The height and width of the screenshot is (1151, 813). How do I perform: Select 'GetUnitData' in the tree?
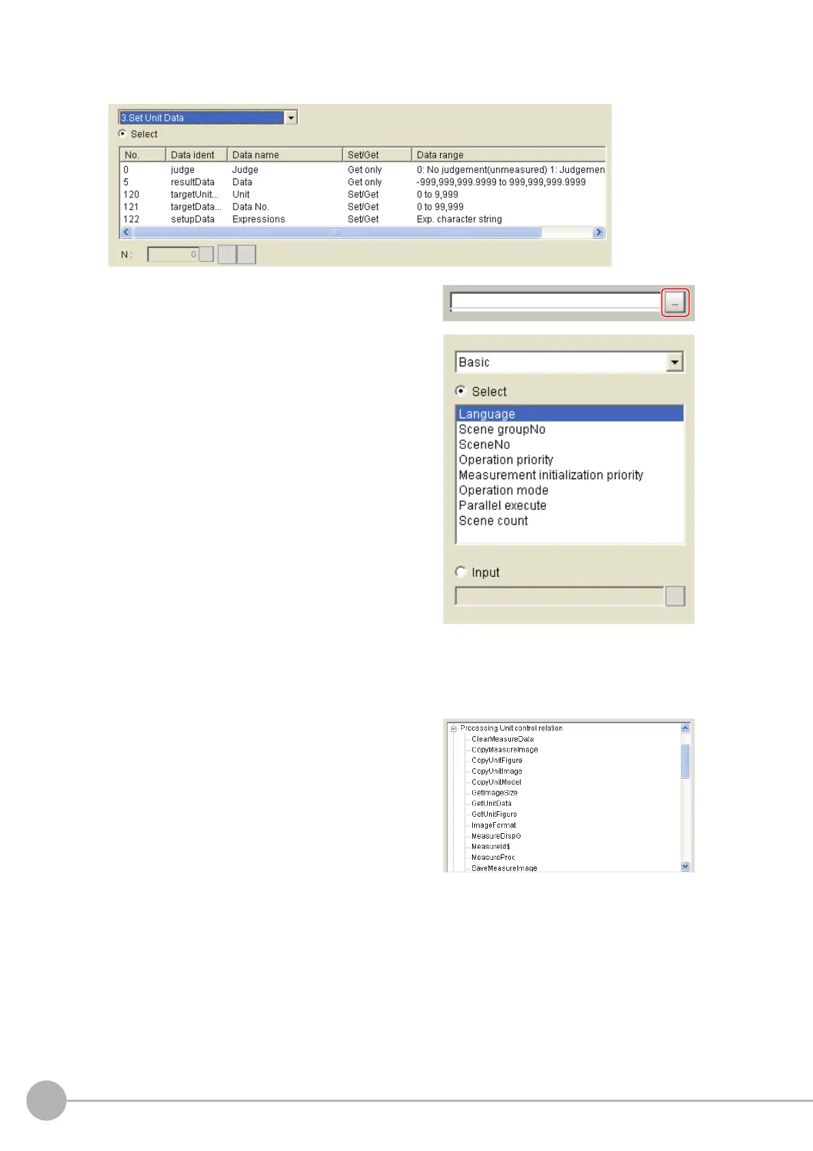point(491,803)
